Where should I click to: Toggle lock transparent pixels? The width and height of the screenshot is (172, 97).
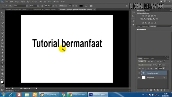pyautogui.click(x=143, y=68)
